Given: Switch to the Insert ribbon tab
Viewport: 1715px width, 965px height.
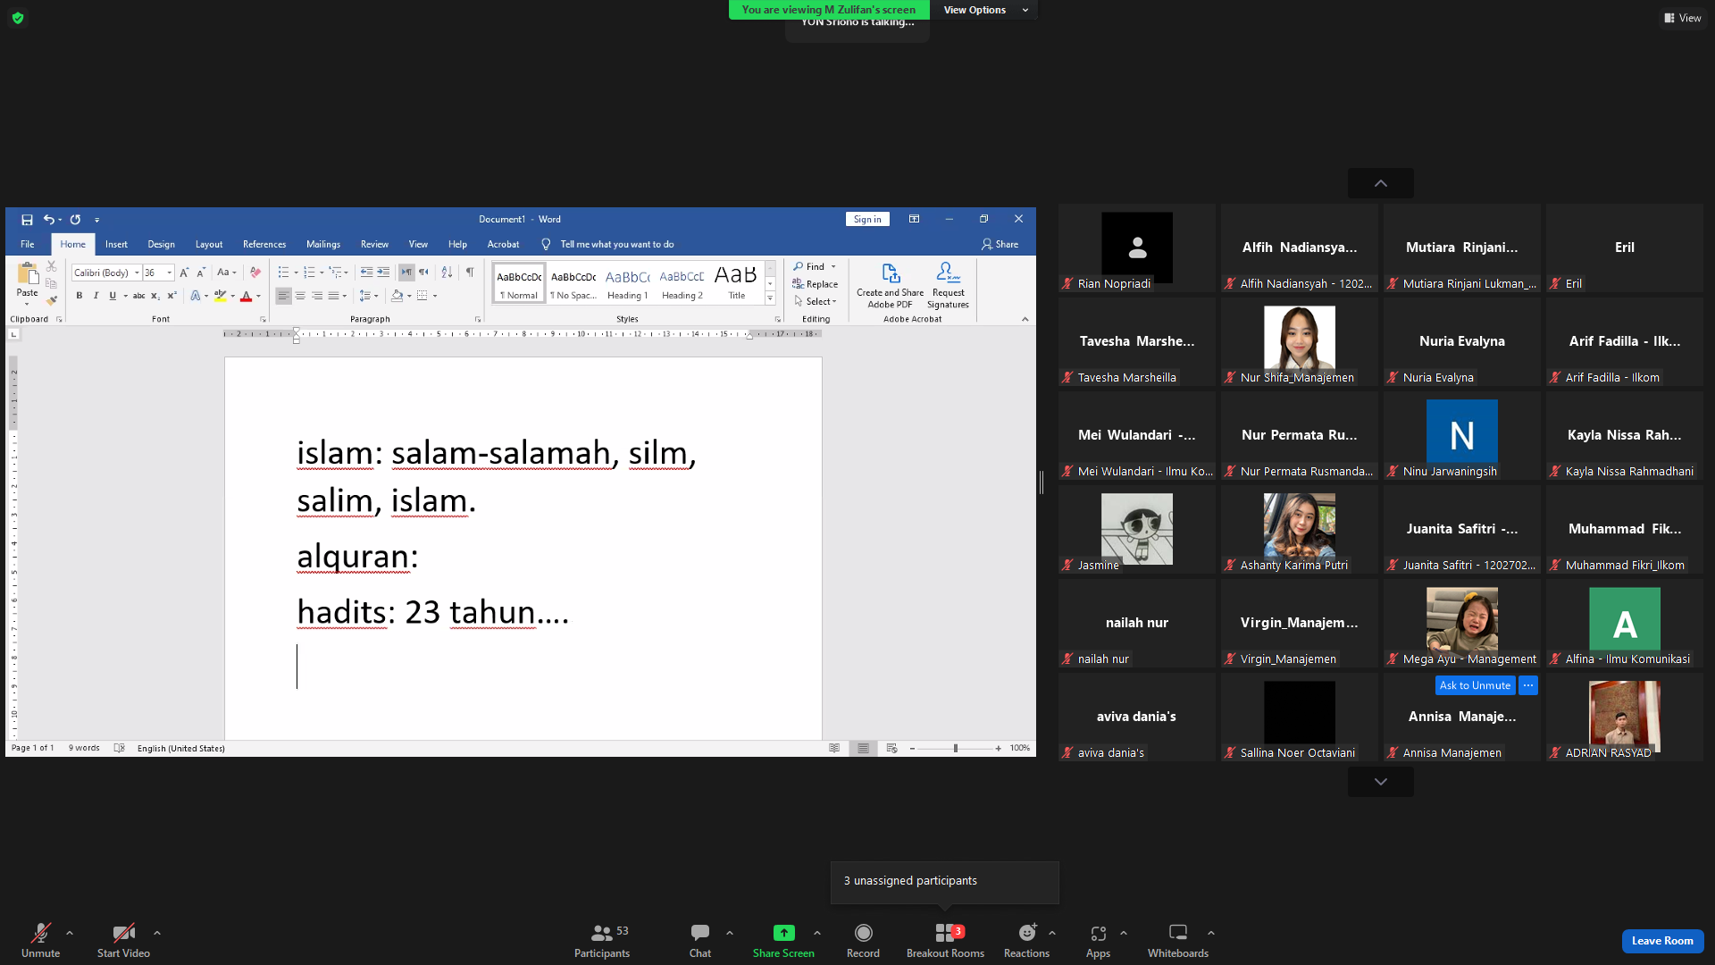Looking at the screenshot, I should tap(116, 244).
